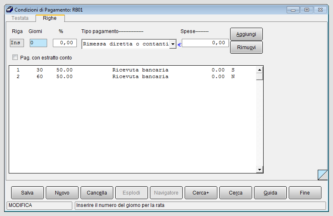Click the list scrollbar up arrow

(x=259, y=70)
